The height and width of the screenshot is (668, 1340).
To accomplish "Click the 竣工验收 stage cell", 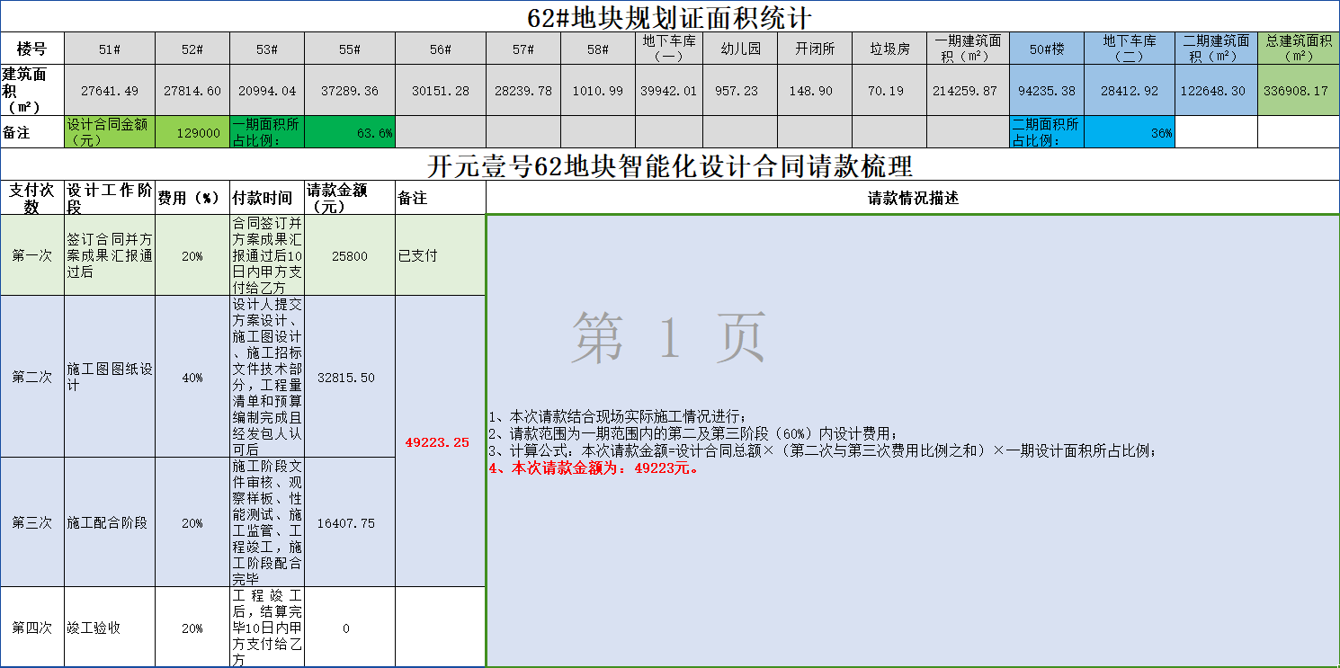I will [x=109, y=628].
